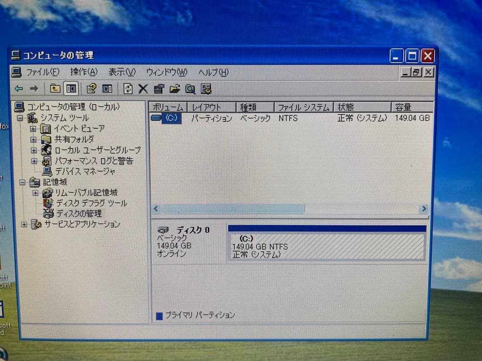Image resolution: width=482 pixels, height=361 pixels.
Task: Select デバイス マネージャ in the tree
Action: (83, 171)
